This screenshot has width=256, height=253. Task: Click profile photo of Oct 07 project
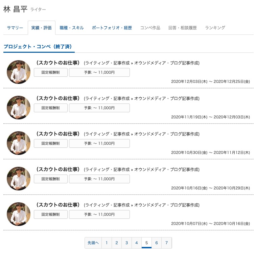click(19, 214)
